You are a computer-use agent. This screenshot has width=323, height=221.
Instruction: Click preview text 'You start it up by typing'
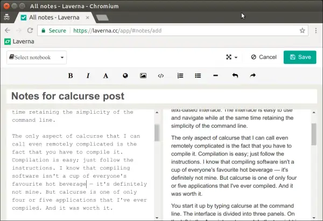[x=201, y=206]
